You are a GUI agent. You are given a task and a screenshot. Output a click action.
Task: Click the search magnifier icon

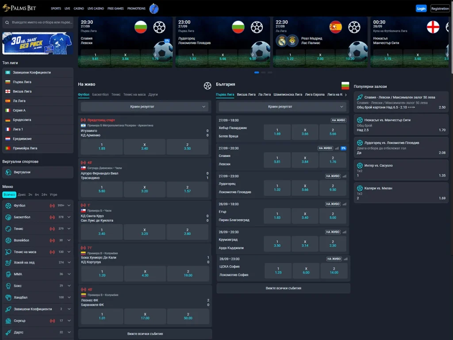tap(7, 22)
